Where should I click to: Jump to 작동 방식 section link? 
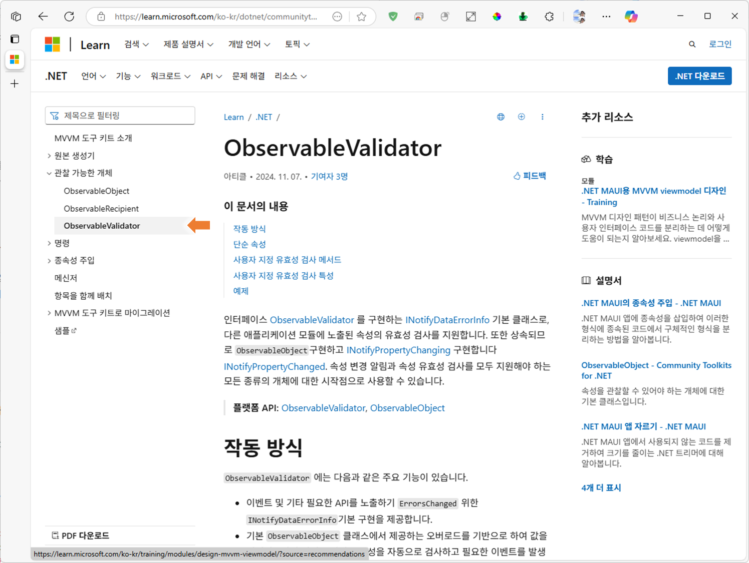(x=249, y=229)
